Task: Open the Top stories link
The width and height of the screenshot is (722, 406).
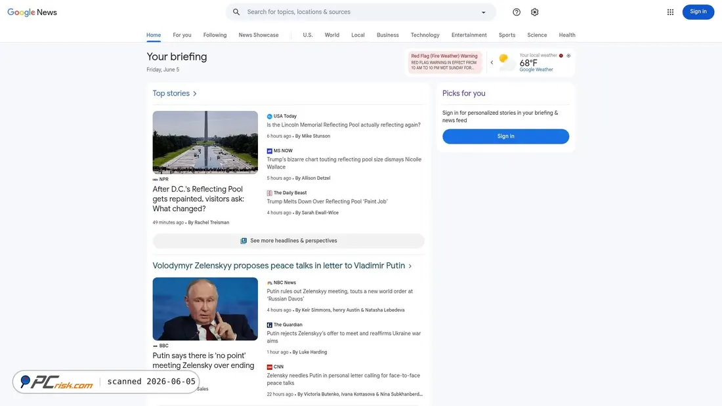Action: pos(171,93)
